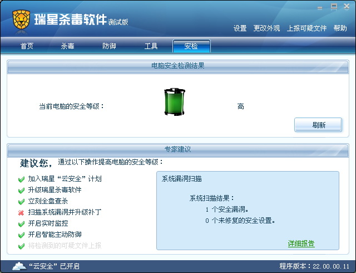The image size is (356, 273).
Task: Click the 系统漏洞扫描 heading
Action: coord(182,179)
